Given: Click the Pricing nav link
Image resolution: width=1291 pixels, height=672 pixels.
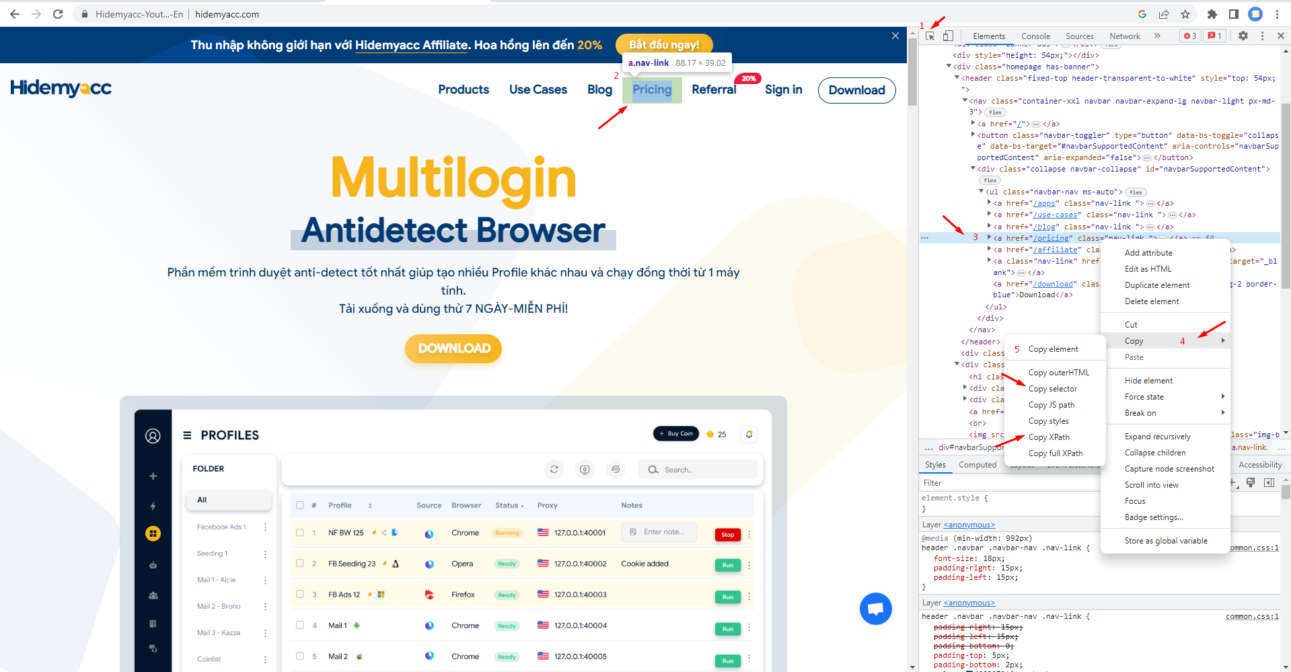Looking at the screenshot, I should click(652, 89).
